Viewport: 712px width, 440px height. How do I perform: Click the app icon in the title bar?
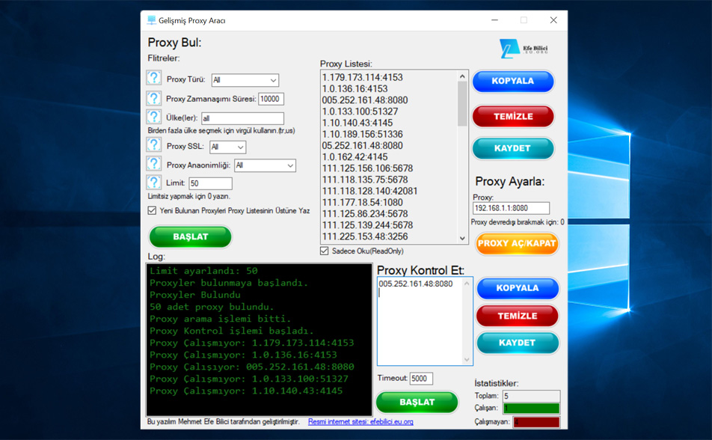[x=151, y=20]
